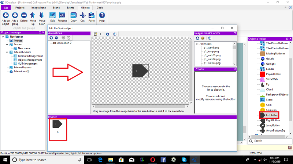The width and height of the screenshot is (293, 164).
Task: Click the Cut scissors icon
Action: point(82,17)
